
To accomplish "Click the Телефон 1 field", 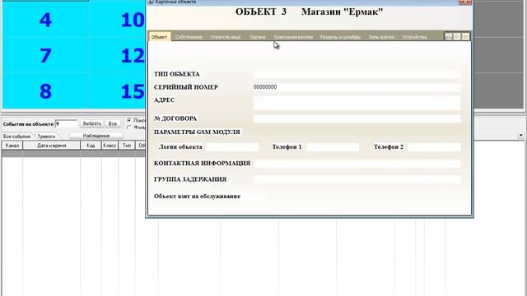I will tap(333, 147).
